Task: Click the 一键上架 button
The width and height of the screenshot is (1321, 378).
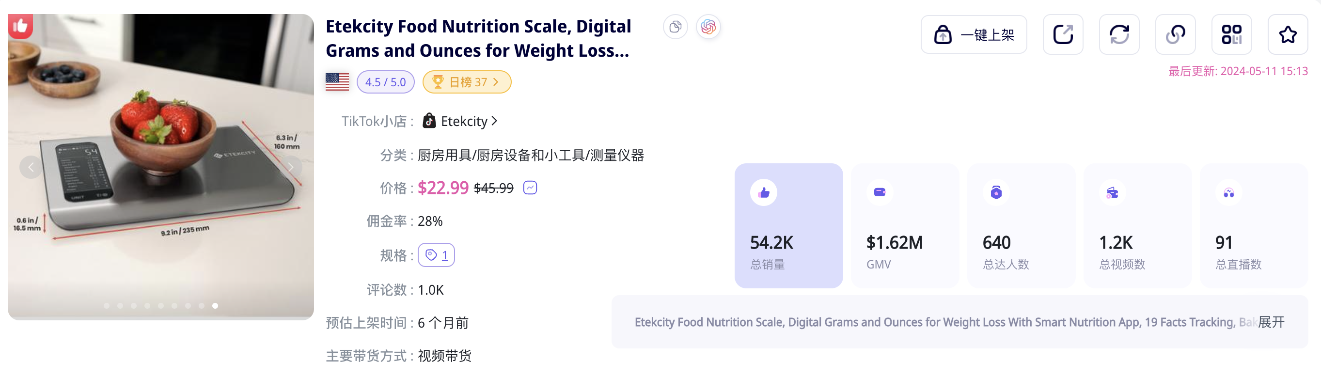Action: click(974, 35)
